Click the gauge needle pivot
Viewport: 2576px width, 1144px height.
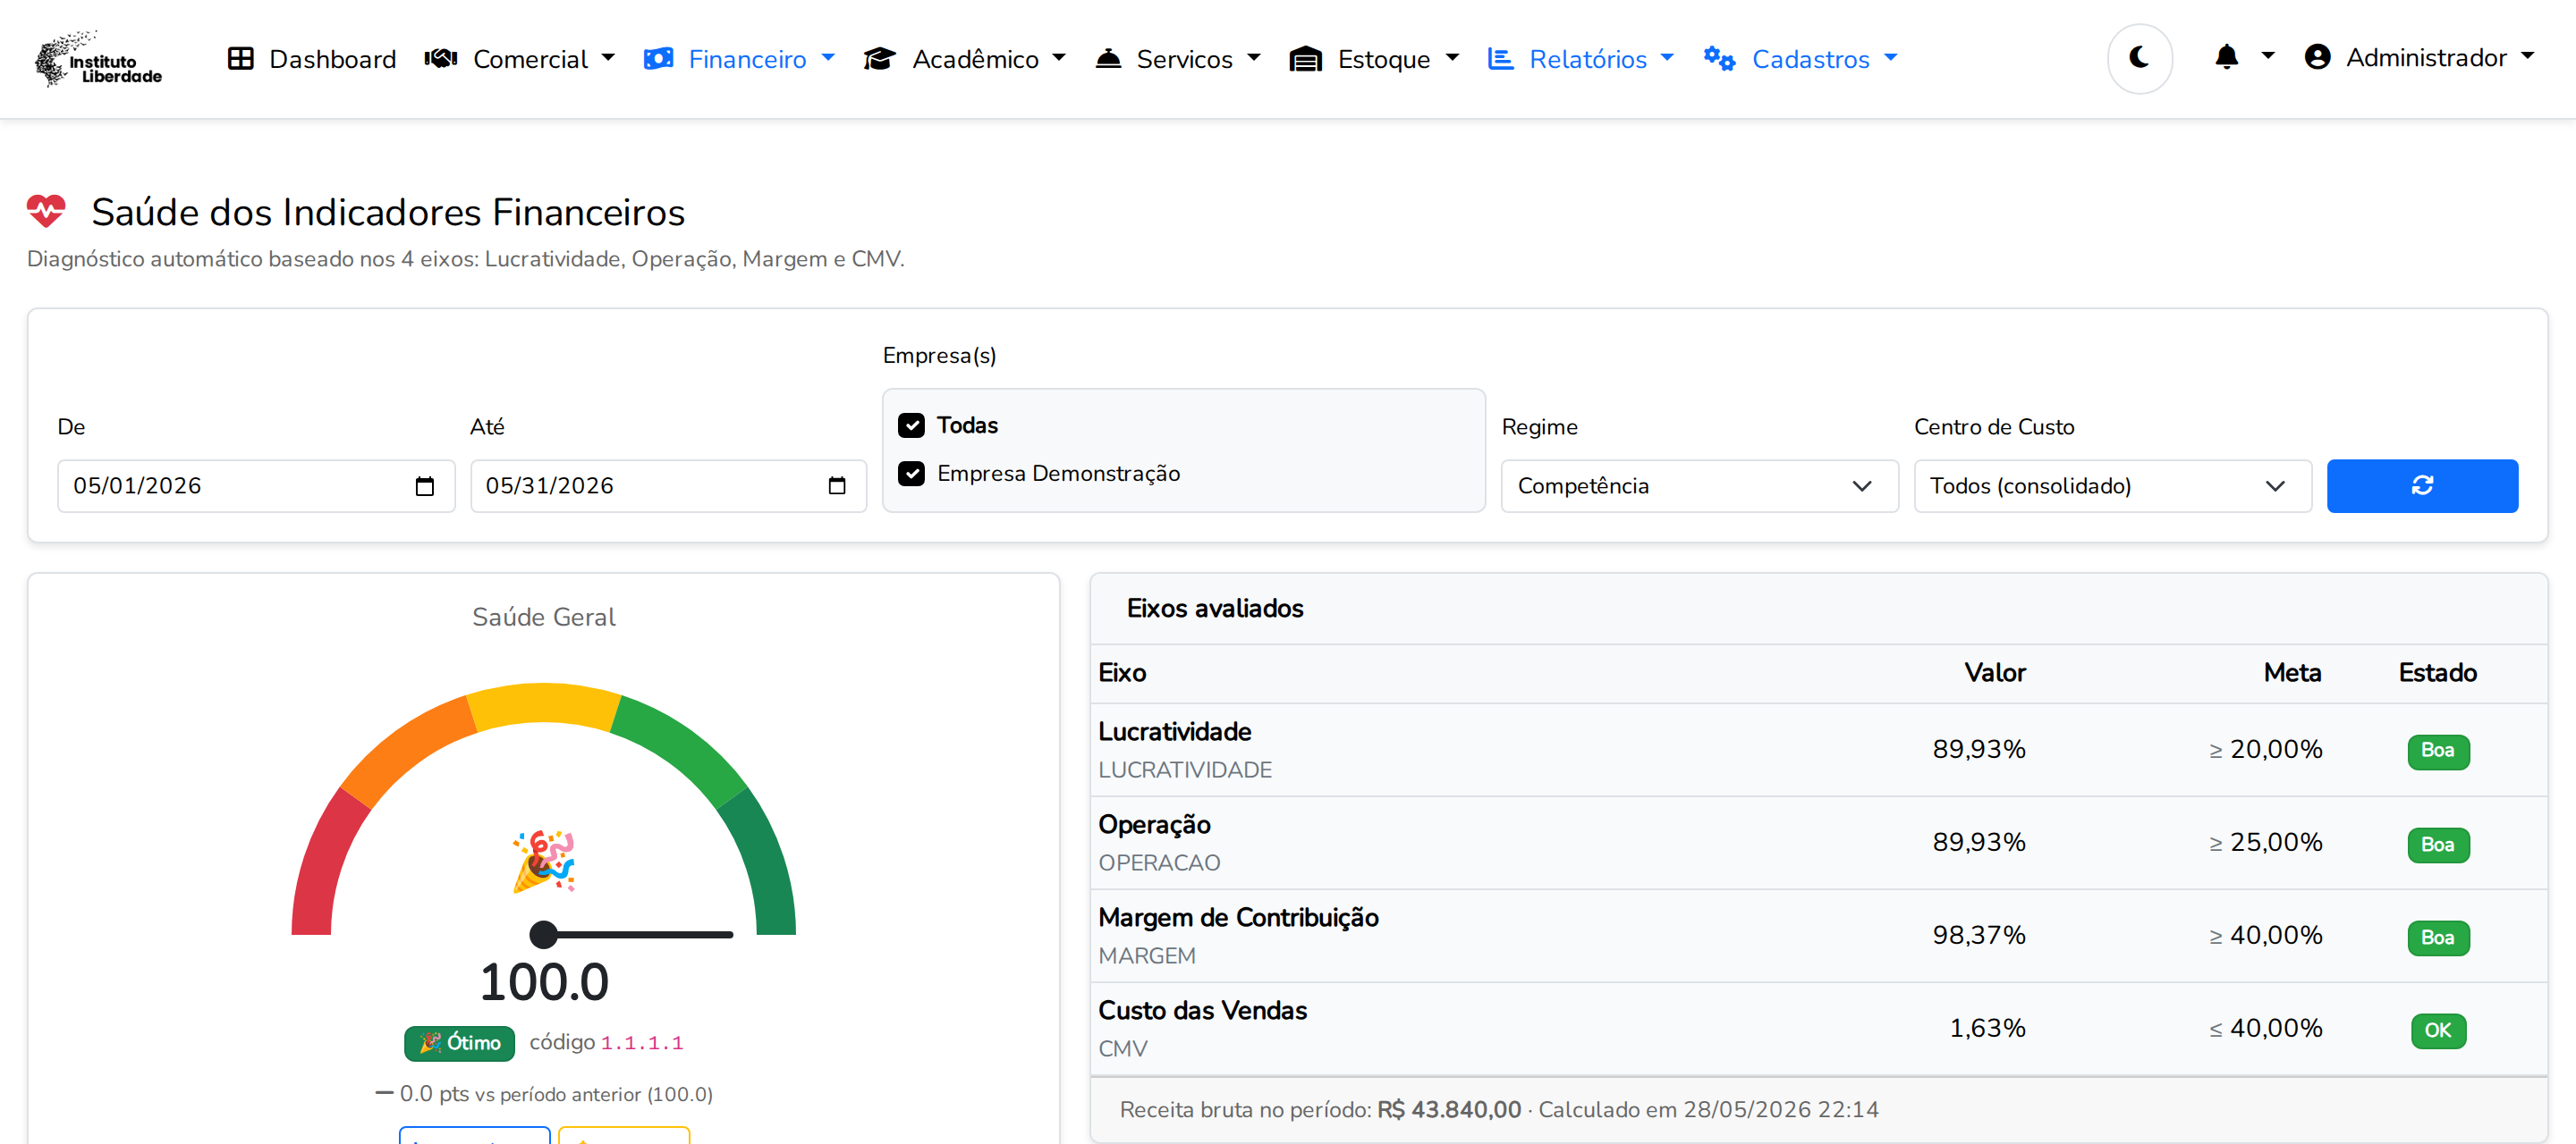pyautogui.click(x=543, y=934)
